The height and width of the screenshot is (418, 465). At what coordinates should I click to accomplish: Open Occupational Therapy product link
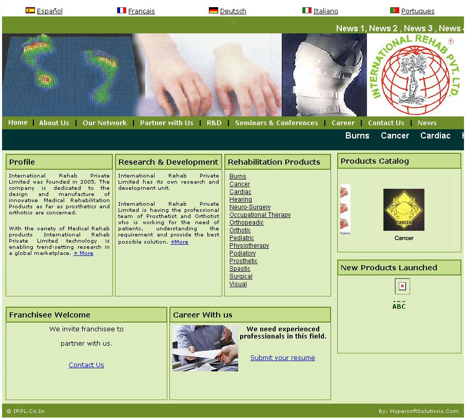260,215
